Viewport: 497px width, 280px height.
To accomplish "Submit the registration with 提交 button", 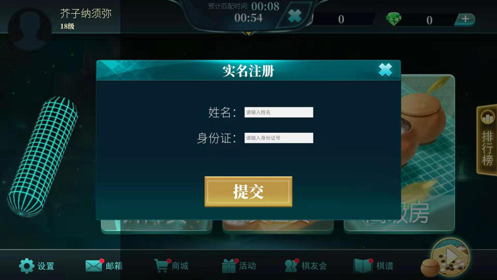I will point(248,192).
